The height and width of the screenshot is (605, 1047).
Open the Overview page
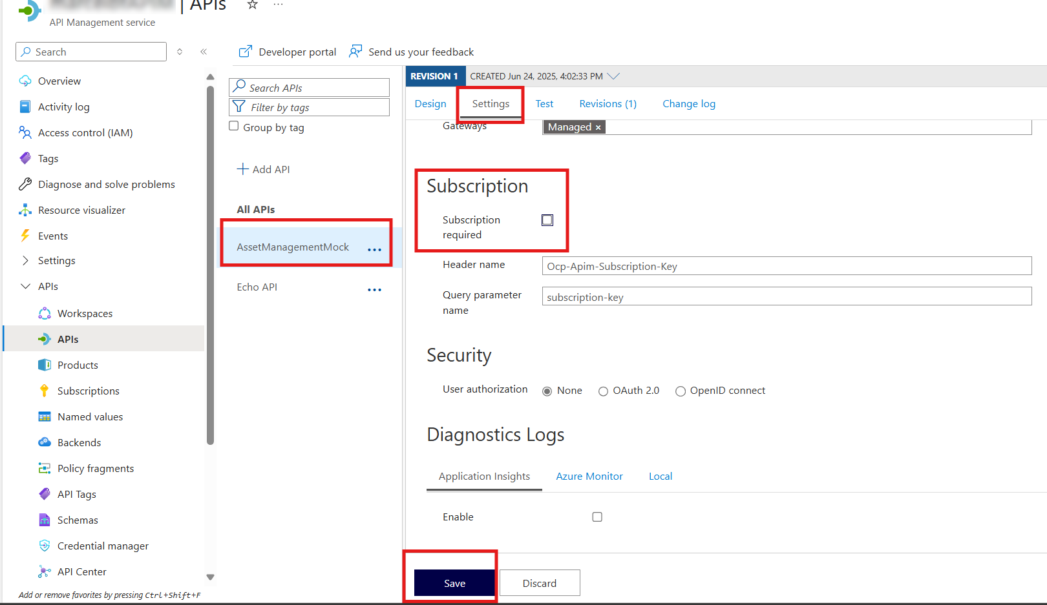pyautogui.click(x=58, y=81)
